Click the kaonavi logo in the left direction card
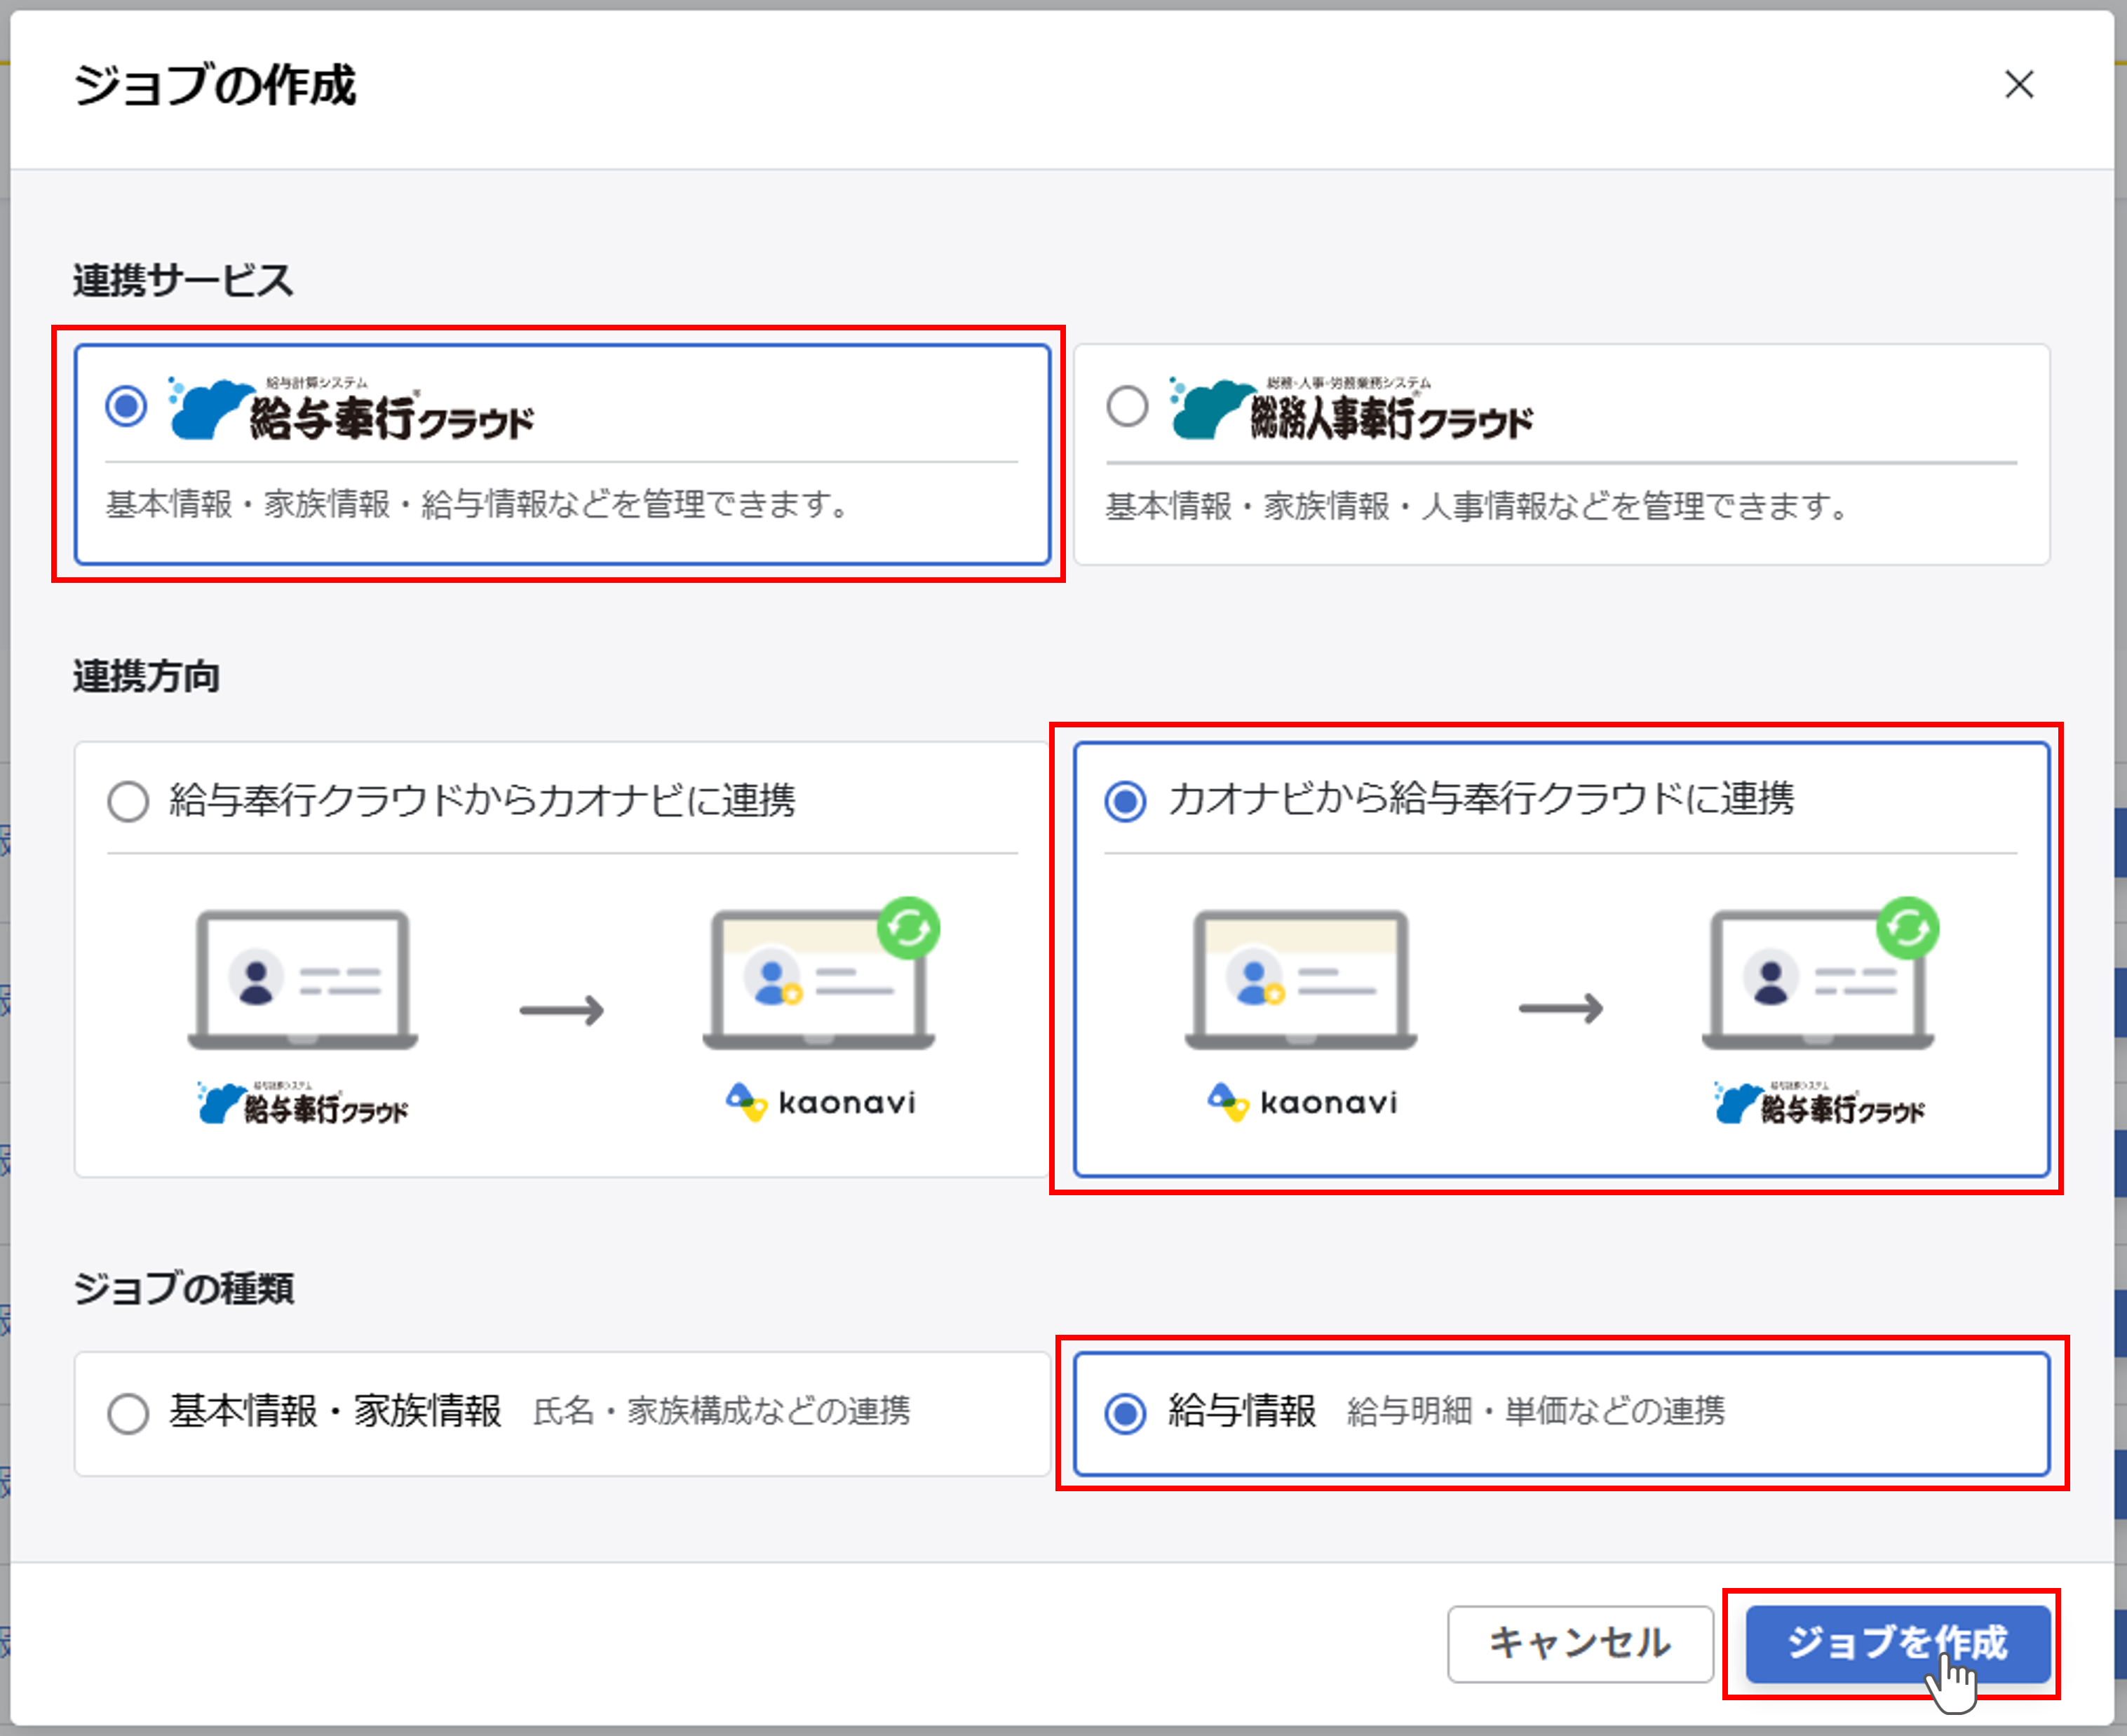Screen dimensions: 2127x1736 pos(821,1102)
